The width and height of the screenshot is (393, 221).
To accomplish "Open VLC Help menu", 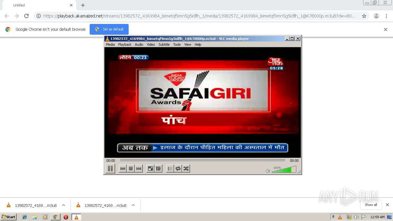I will point(198,45).
